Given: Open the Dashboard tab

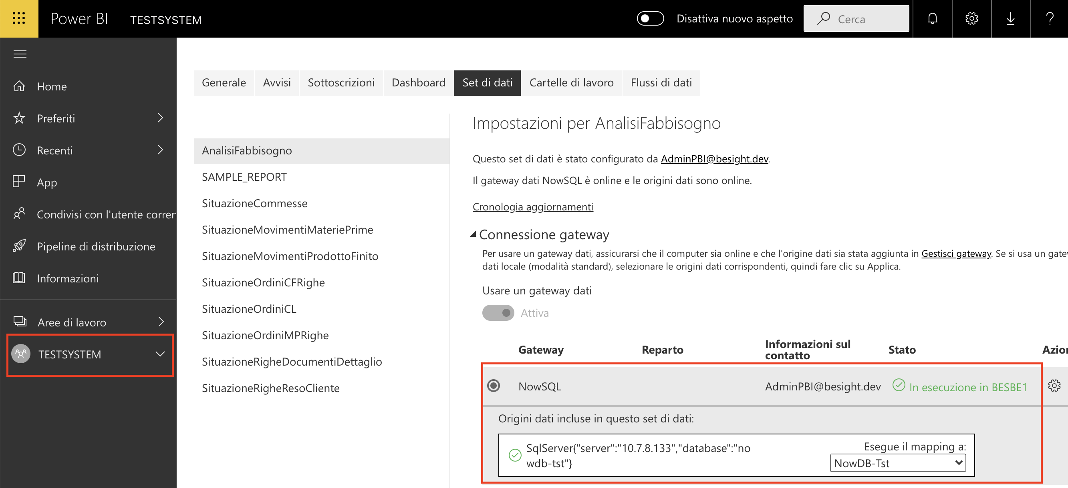Looking at the screenshot, I should tap(418, 83).
